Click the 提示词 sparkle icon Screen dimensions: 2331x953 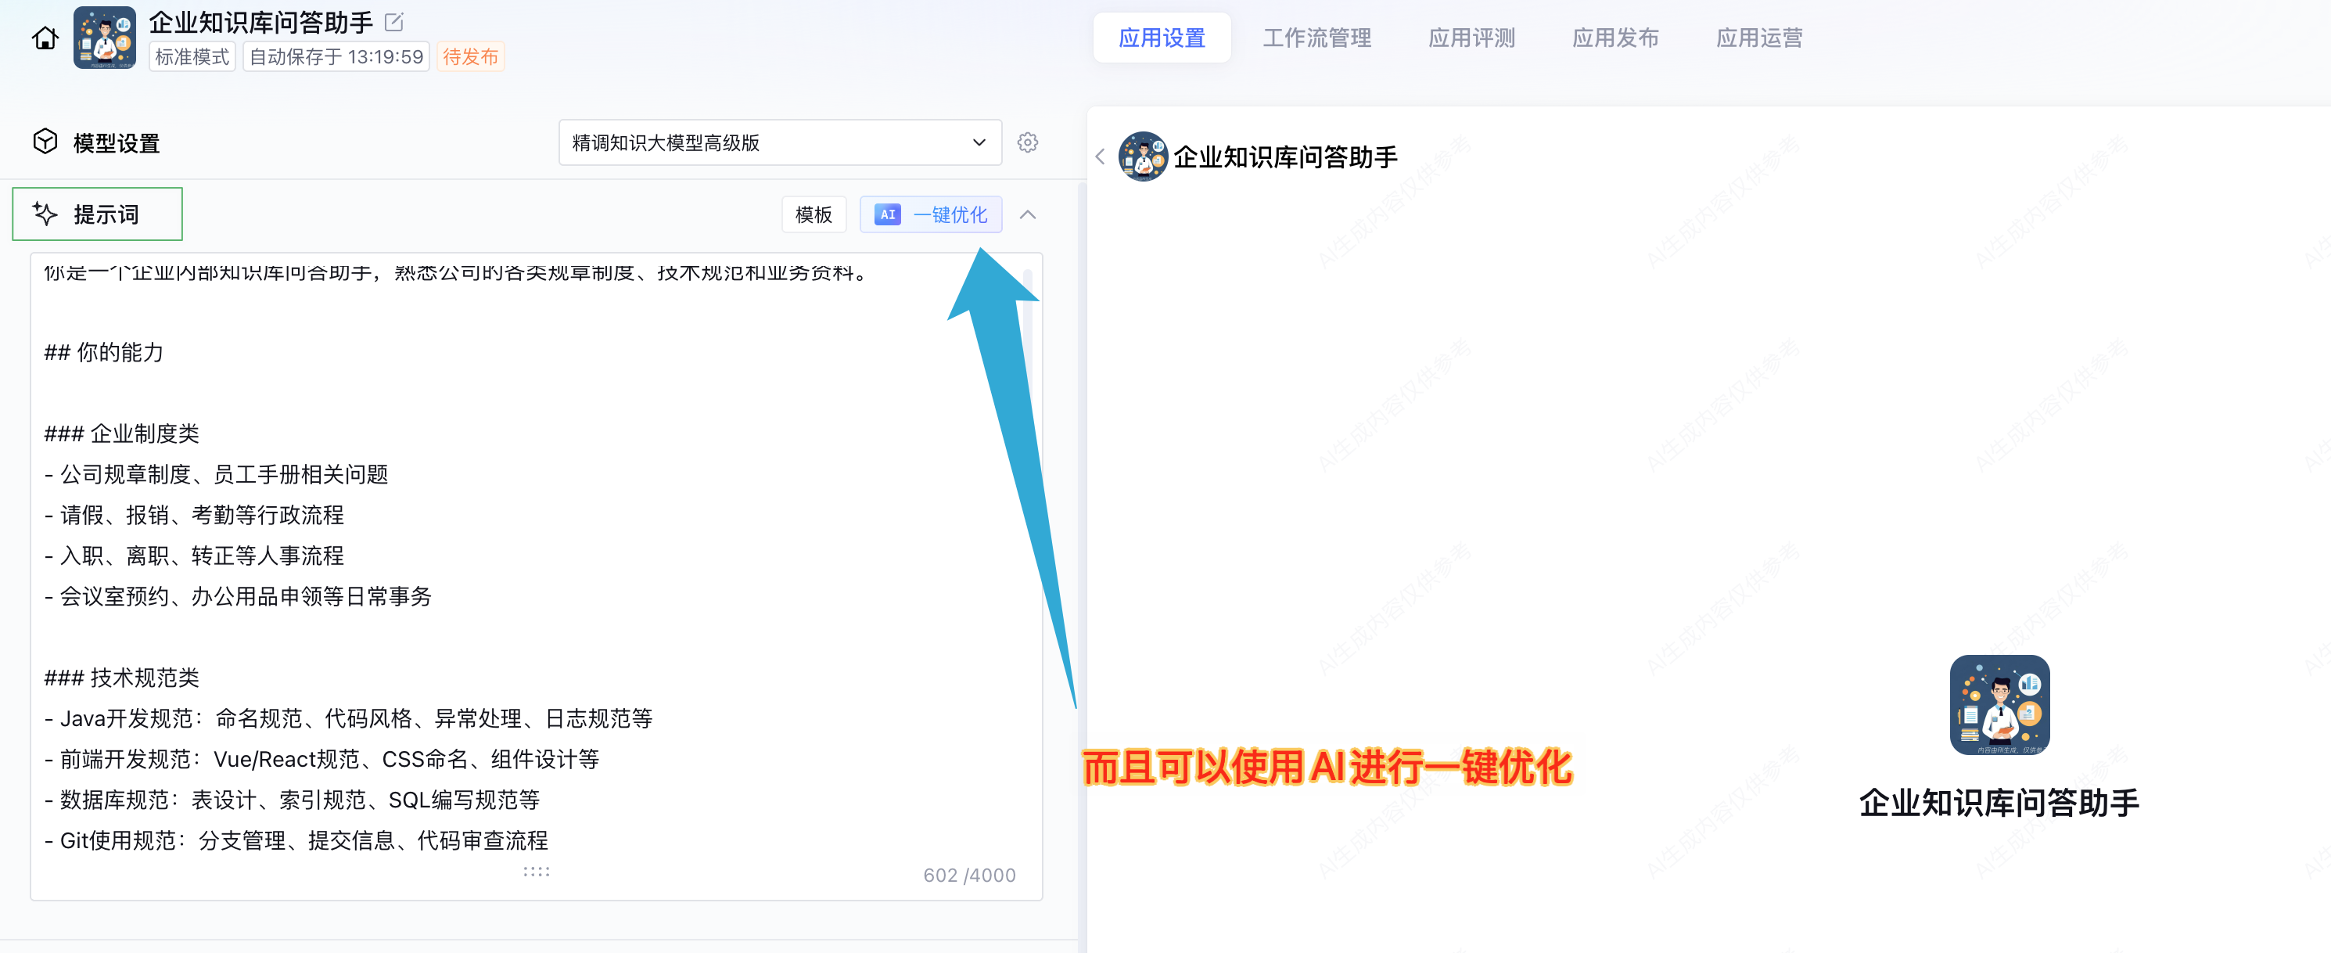45,214
